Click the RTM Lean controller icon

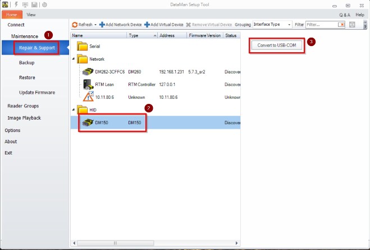point(87,84)
